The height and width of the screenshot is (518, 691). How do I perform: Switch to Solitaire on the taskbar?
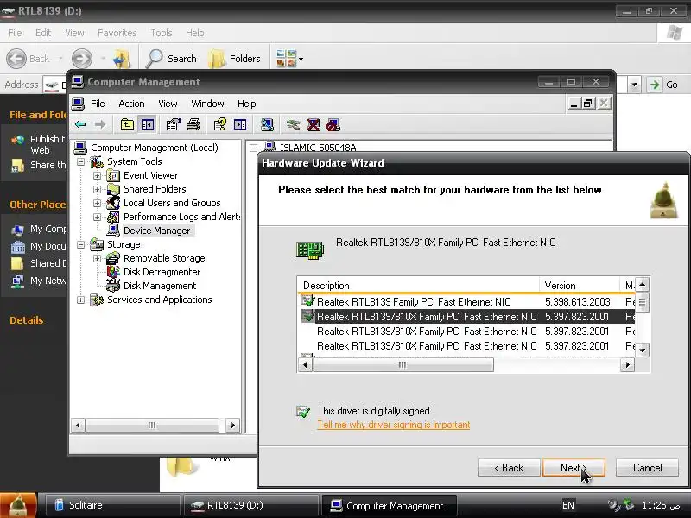coord(113,505)
